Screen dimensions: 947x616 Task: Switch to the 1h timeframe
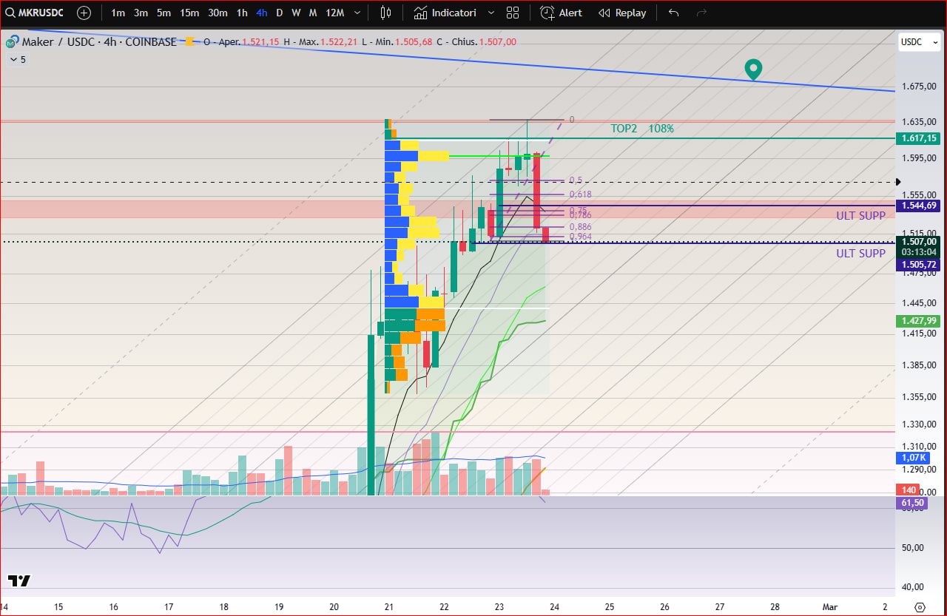[242, 13]
